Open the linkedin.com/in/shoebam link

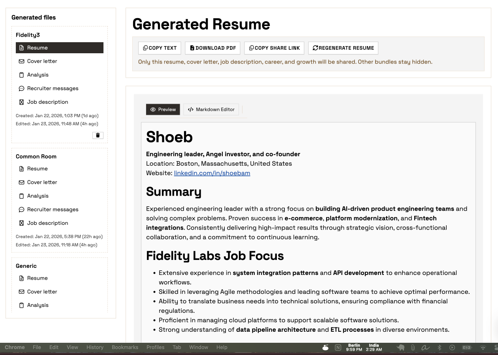click(212, 173)
